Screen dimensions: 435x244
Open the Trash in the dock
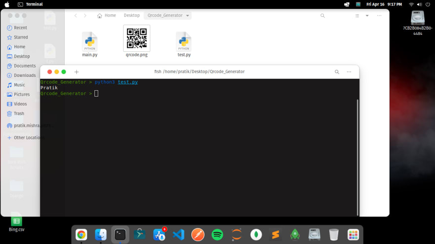(334, 235)
